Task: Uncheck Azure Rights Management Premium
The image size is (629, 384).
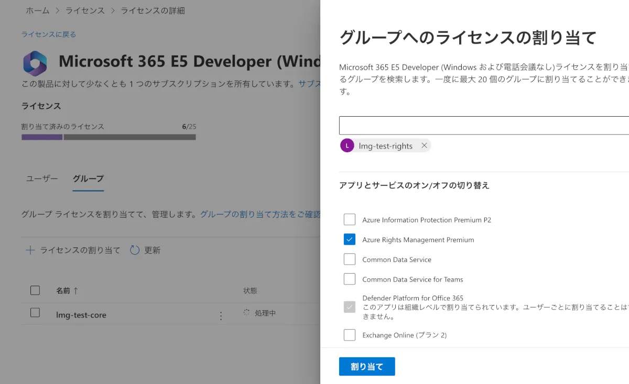Action: click(x=350, y=240)
